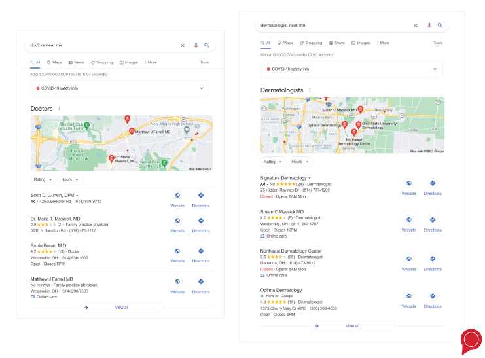Switch to Maps tab in doctors search

point(54,63)
